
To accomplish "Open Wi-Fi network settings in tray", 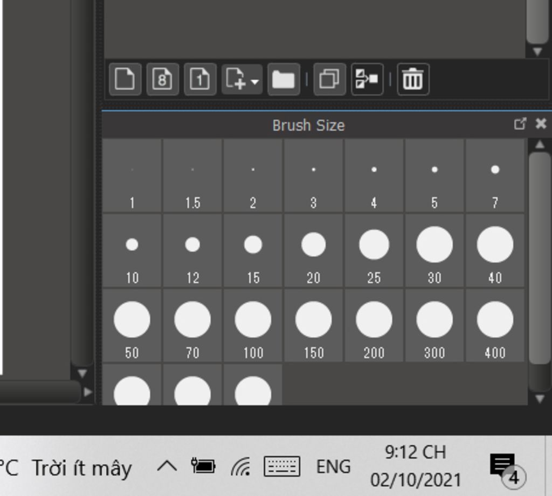I will pyautogui.click(x=241, y=466).
